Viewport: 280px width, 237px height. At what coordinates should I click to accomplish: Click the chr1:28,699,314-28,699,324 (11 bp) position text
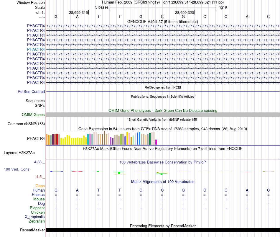point(193,2)
